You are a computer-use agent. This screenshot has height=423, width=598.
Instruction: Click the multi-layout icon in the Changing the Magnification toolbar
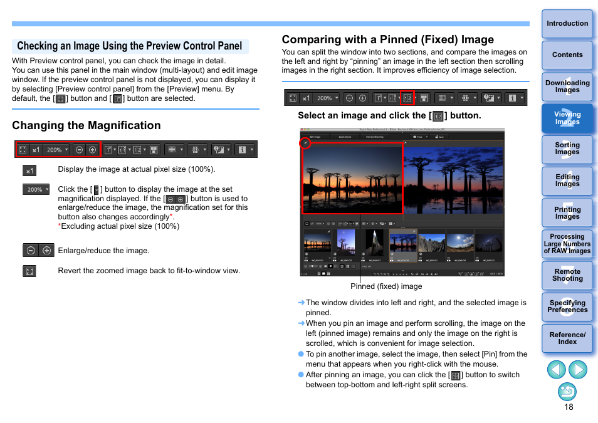tap(154, 150)
